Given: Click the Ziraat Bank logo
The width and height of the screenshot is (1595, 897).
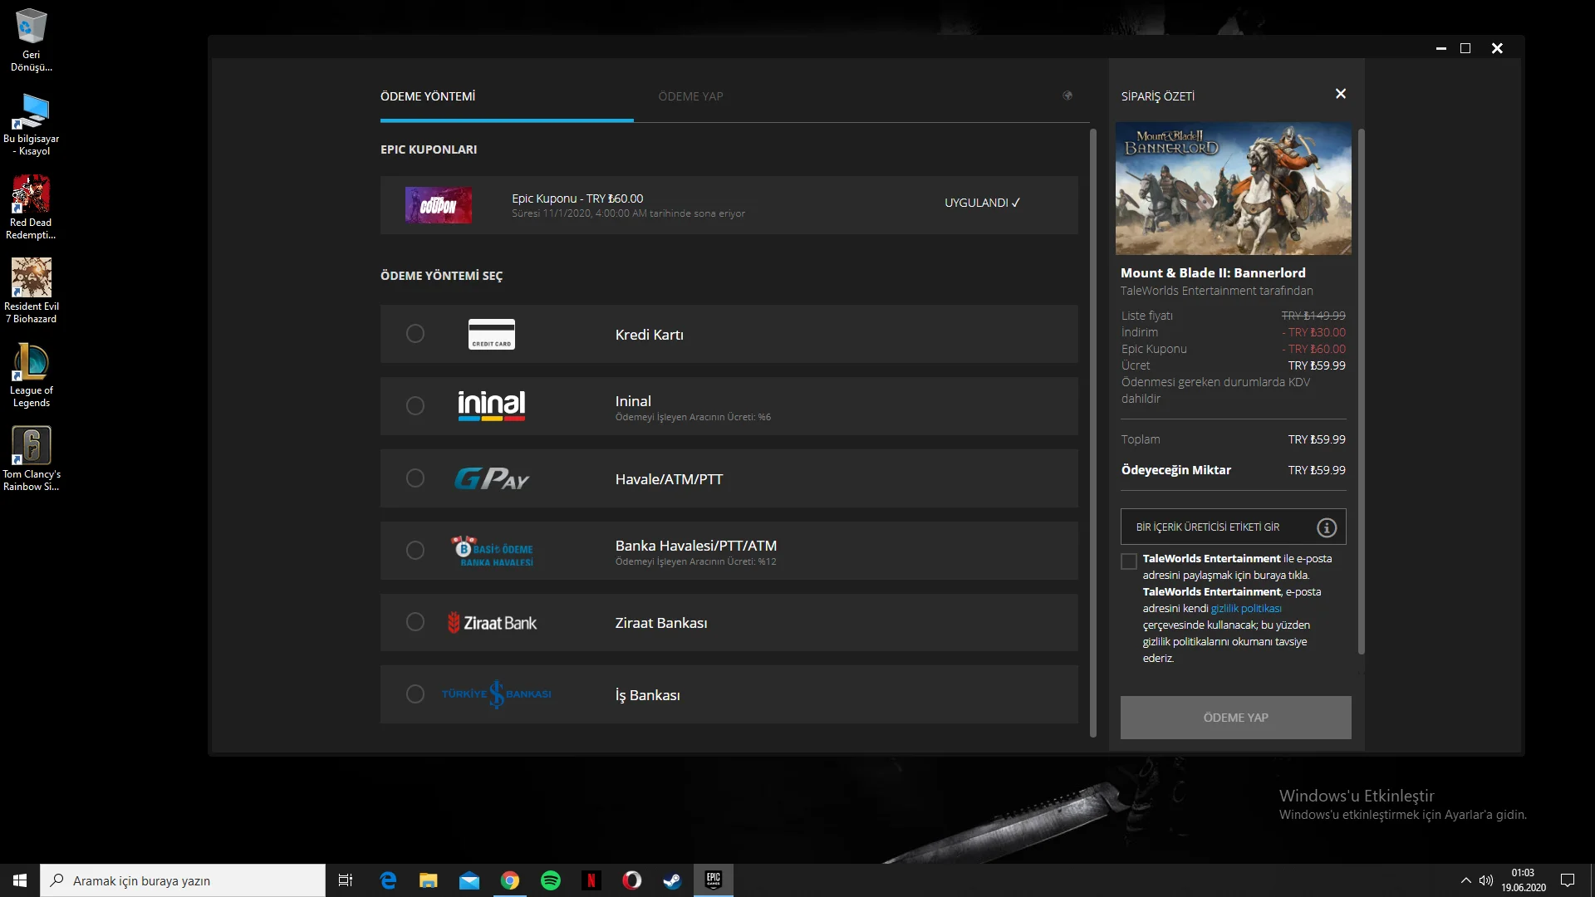Looking at the screenshot, I should tap(492, 623).
